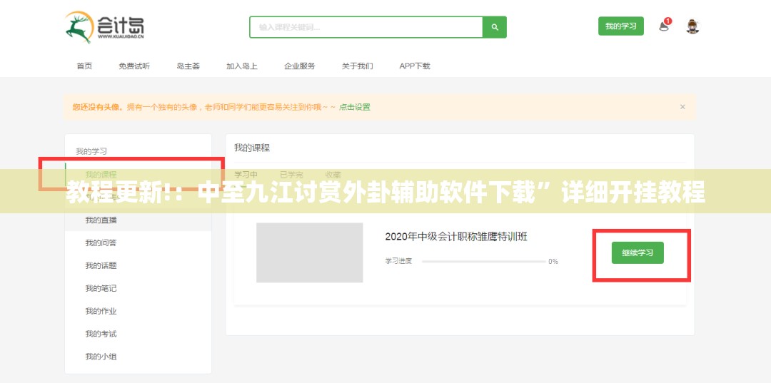Select 我的考试 in sidebar

point(101,334)
